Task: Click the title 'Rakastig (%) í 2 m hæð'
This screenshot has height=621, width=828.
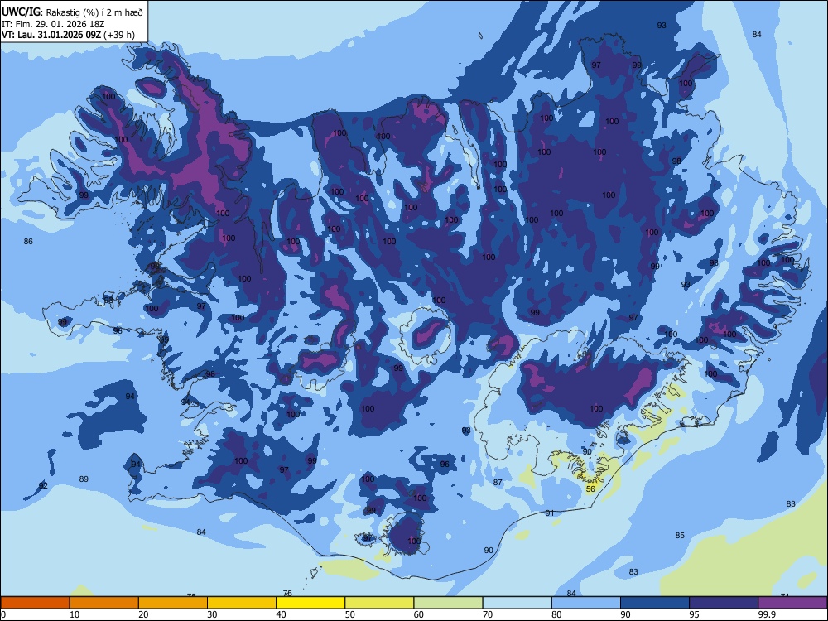Action: pyautogui.click(x=94, y=12)
